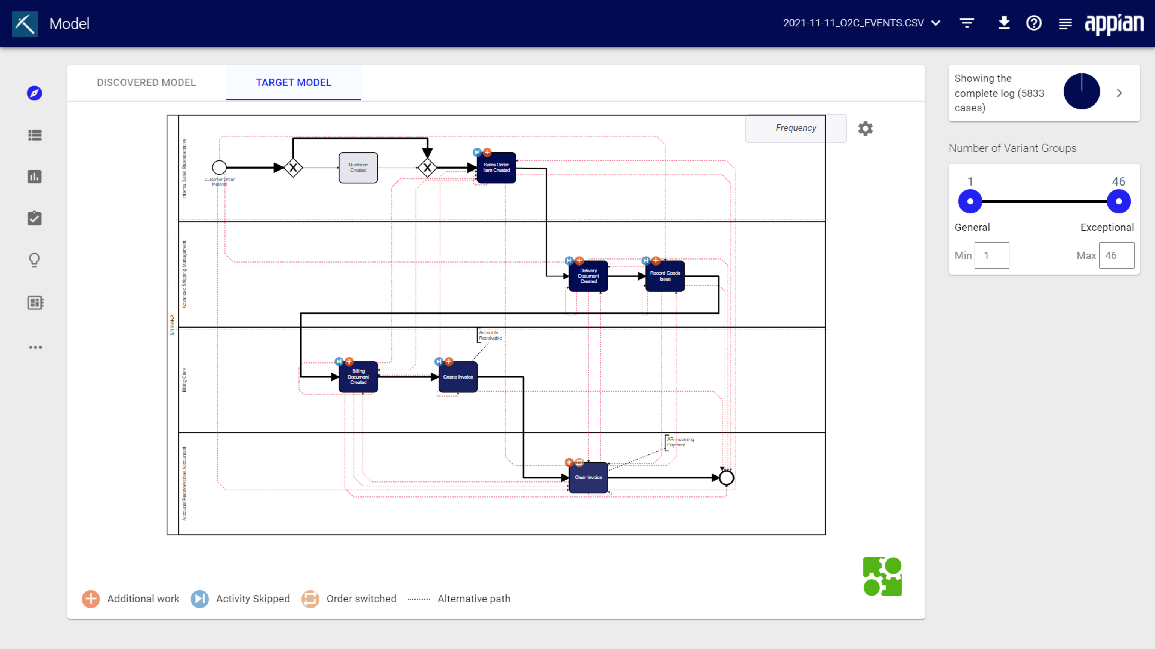This screenshot has width=1155, height=649.
Task: Click the Model page title
Action: [x=69, y=24]
